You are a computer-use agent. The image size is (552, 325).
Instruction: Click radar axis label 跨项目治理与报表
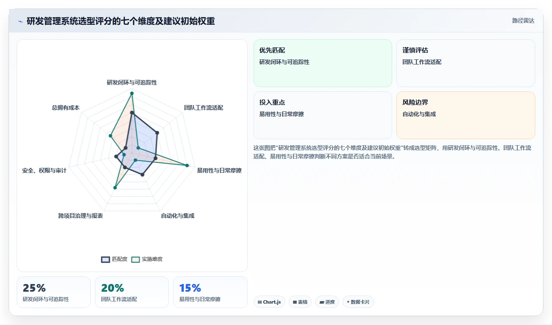coord(80,216)
